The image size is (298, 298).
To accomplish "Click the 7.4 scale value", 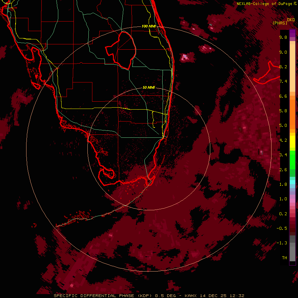I will coord(283,81).
